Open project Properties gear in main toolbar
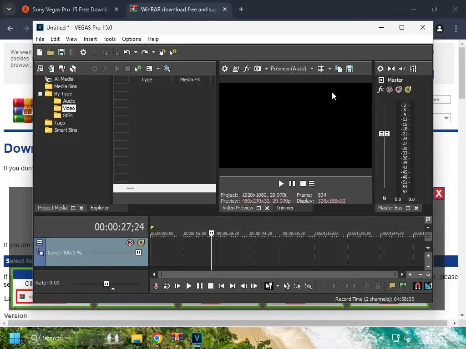The height and width of the screenshot is (349, 466). pyautogui.click(x=83, y=52)
